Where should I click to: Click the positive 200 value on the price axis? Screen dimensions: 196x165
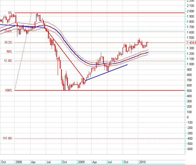(189, 107)
